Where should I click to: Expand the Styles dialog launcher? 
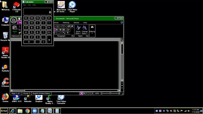click(x=87, y=36)
